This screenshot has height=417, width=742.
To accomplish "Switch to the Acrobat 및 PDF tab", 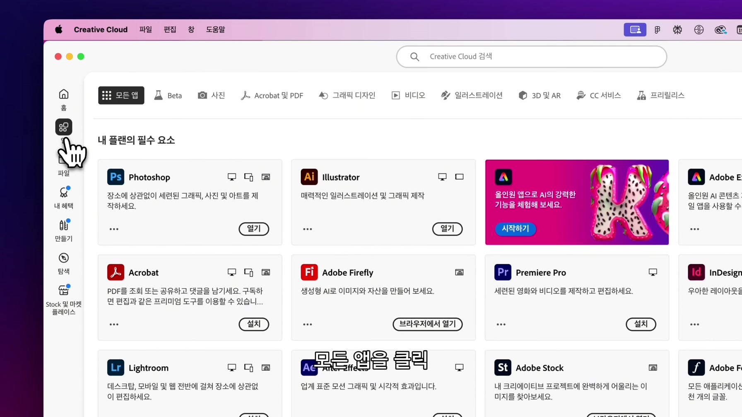I will pyautogui.click(x=272, y=95).
